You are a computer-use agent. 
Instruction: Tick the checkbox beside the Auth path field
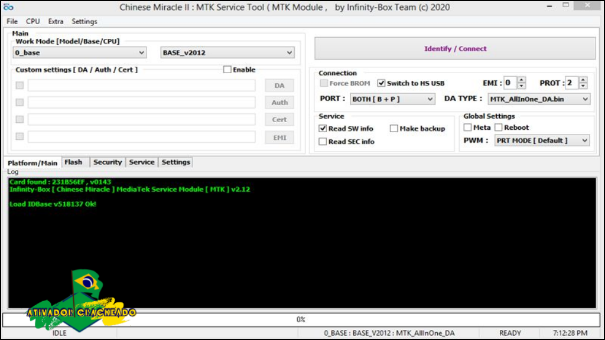tap(19, 102)
